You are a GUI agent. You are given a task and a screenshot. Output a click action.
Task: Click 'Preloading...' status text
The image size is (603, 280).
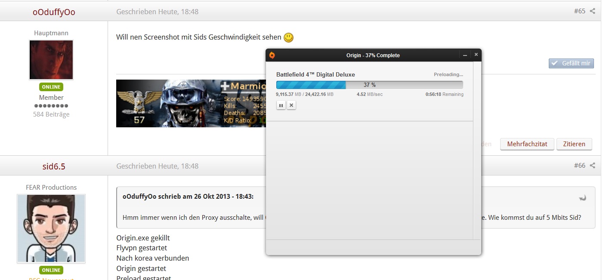448,74
